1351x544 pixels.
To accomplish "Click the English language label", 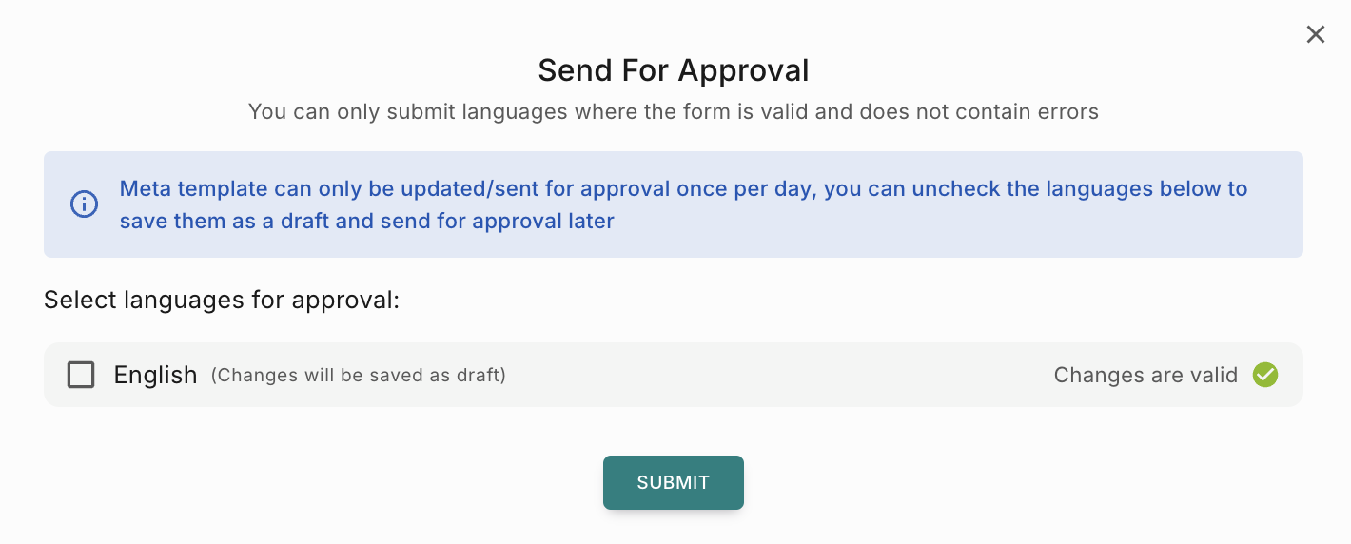I will point(155,375).
